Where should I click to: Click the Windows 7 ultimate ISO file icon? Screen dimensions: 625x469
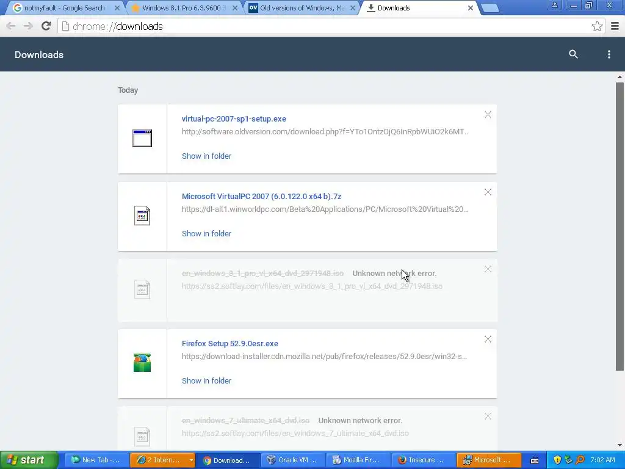(x=142, y=436)
